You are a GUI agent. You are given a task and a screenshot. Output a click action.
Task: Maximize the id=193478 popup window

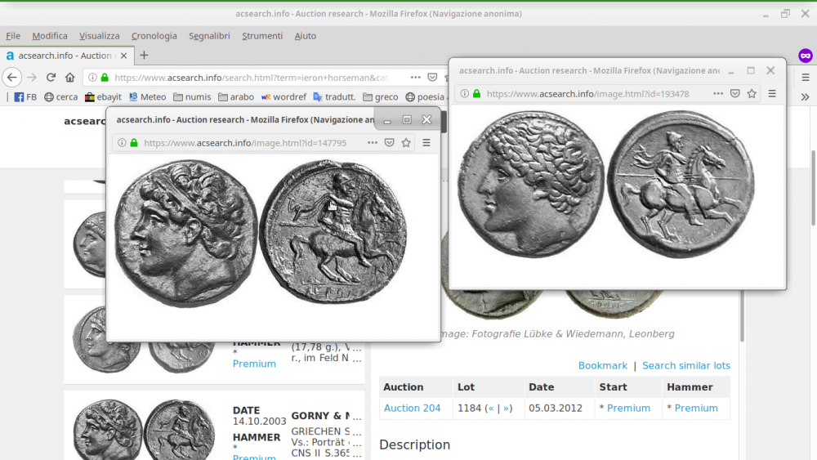pyautogui.click(x=751, y=70)
